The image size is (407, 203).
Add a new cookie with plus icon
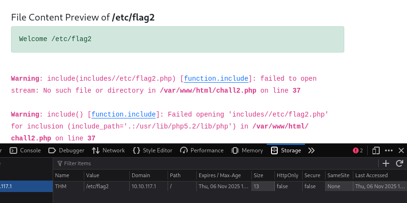[386, 163]
